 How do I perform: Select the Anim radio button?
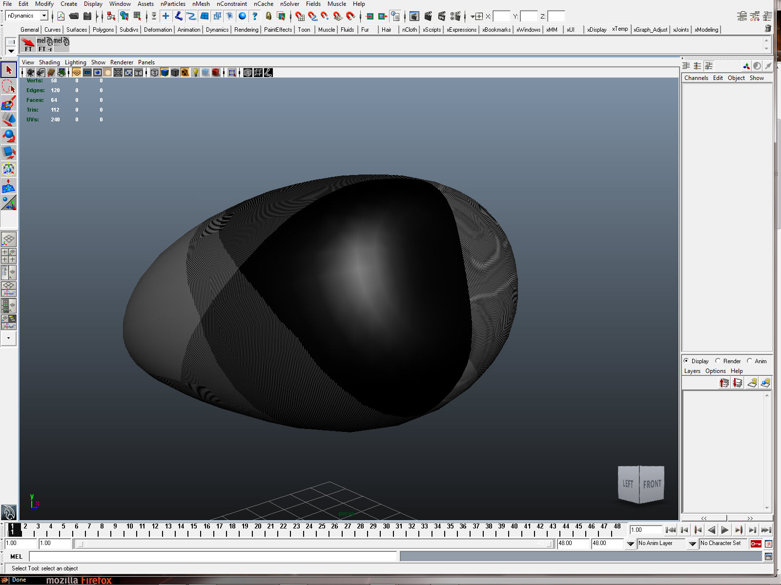[x=750, y=361]
